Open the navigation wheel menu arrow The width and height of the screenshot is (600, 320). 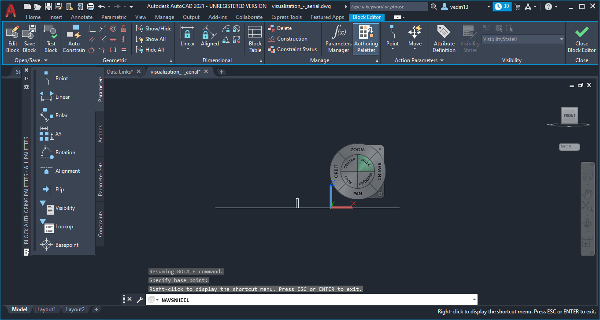(381, 194)
